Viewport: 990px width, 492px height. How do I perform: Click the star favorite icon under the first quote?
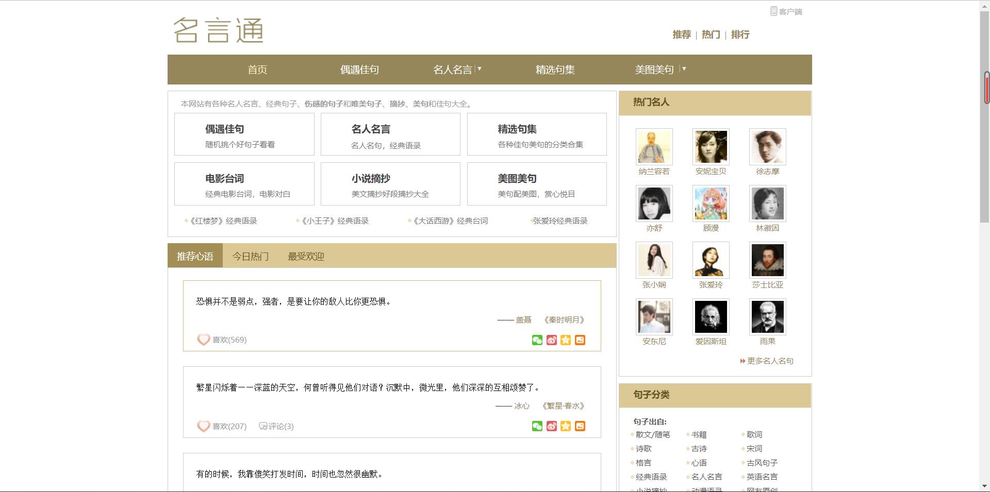(566, 340)
